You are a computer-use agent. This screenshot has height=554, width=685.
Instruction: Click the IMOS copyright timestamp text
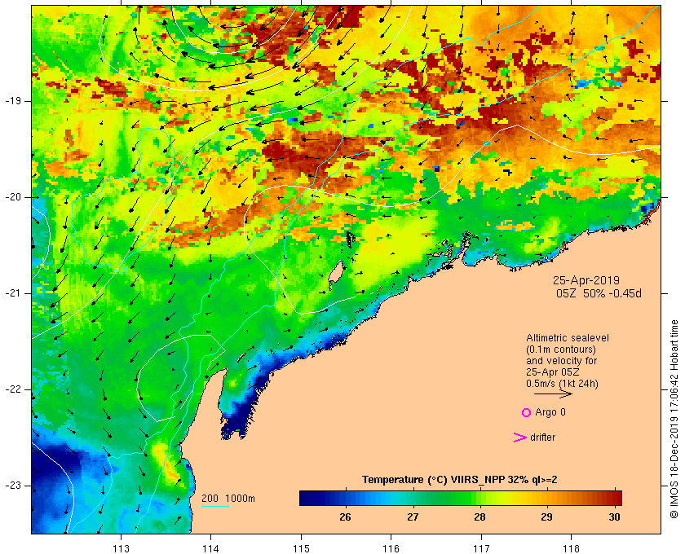(x=674, y=419)
